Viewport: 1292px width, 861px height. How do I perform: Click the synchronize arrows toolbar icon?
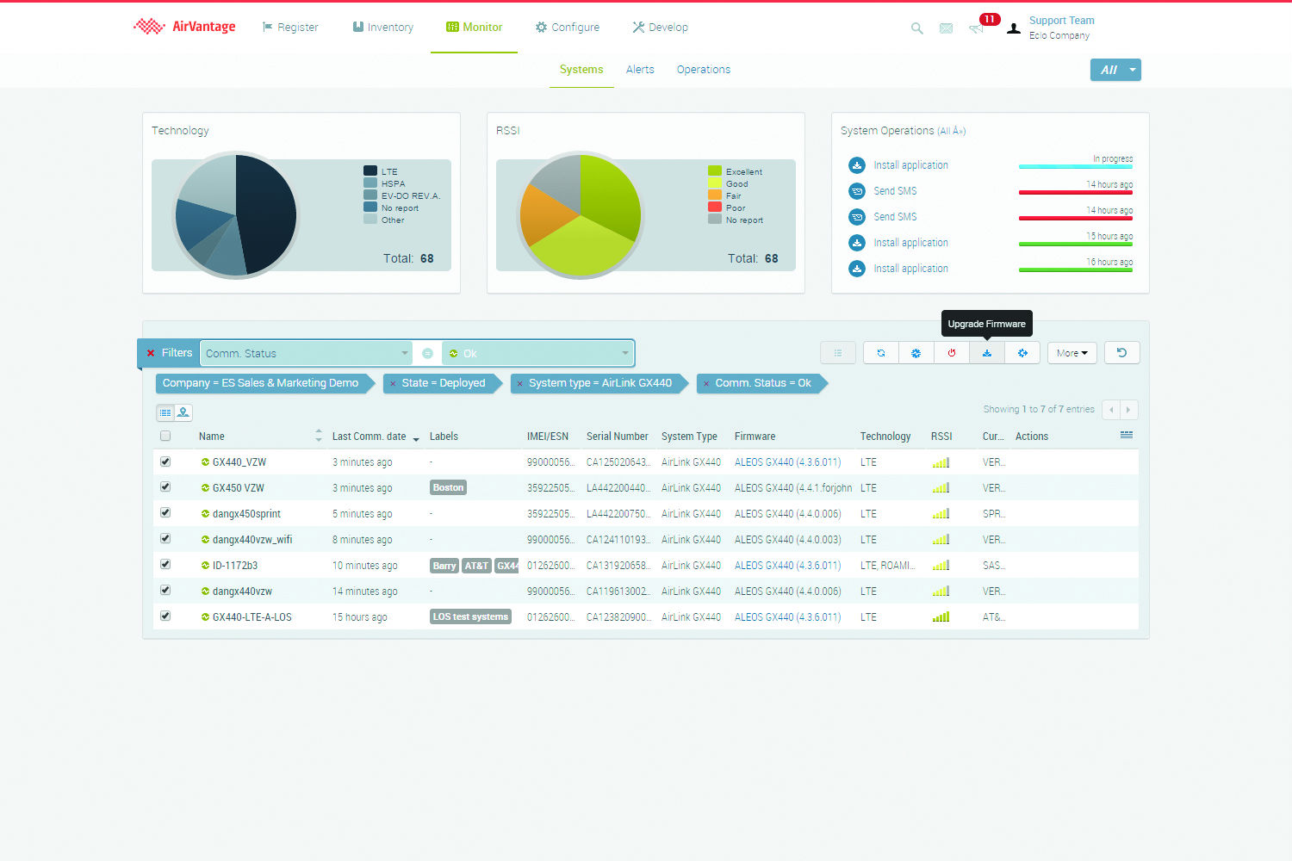coord(881,353)
